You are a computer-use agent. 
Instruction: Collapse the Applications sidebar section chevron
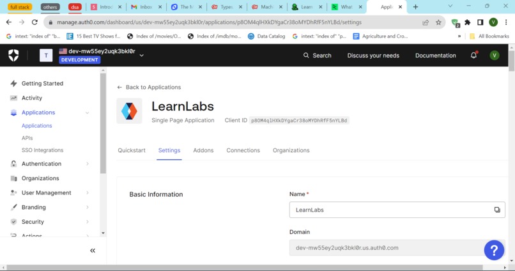(x=87, y=112)
